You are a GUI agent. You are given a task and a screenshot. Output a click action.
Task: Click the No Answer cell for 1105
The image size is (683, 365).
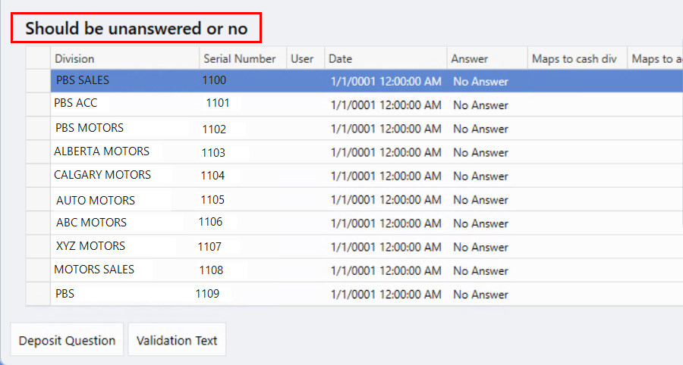click(x=480, y=200)
